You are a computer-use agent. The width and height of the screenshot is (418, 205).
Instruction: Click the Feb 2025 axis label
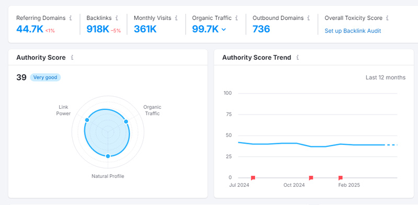click(349, 185)
